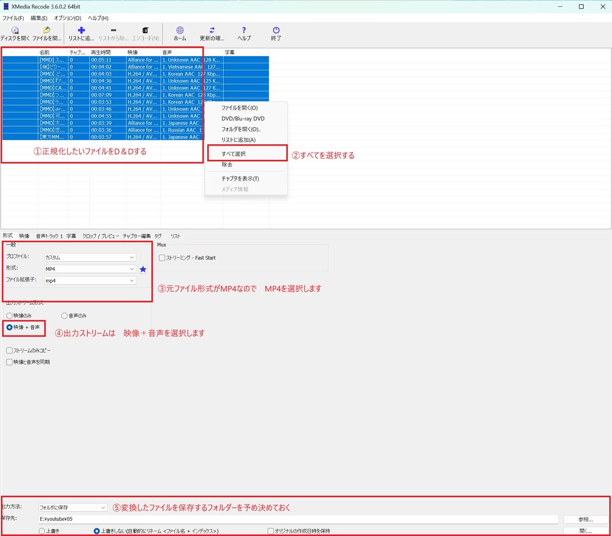The height and width of the screenshot is (536, 612).
Task: Toggle the オリジナルの作成日時を保持 checkbox
Action: (x=271, y=531)
